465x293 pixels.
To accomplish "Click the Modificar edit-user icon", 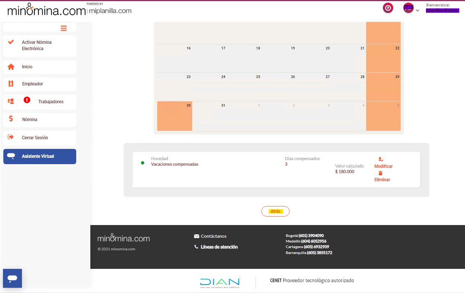I will tap(381, 159).
